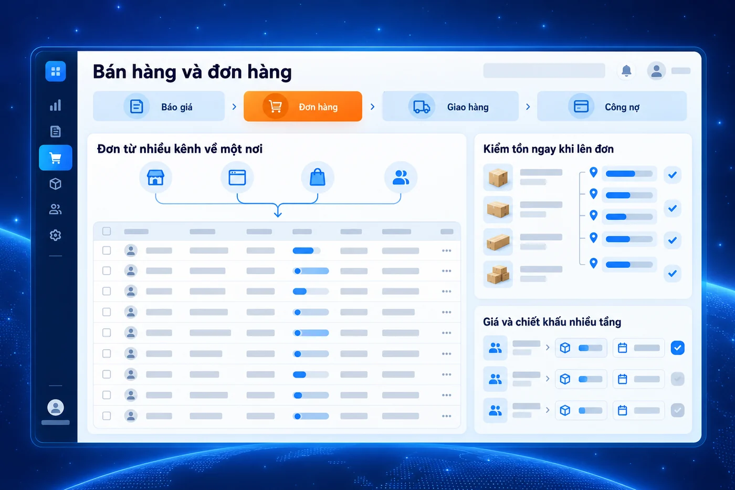Image resolution: width=735 pixels, height=490 pixels.
Task: Open the stacked boxes product thumbnail
Action: click(x=498, y=274)
